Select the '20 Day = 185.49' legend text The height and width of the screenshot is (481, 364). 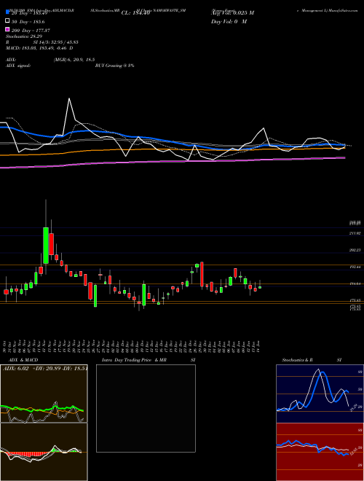click(29, 13)
